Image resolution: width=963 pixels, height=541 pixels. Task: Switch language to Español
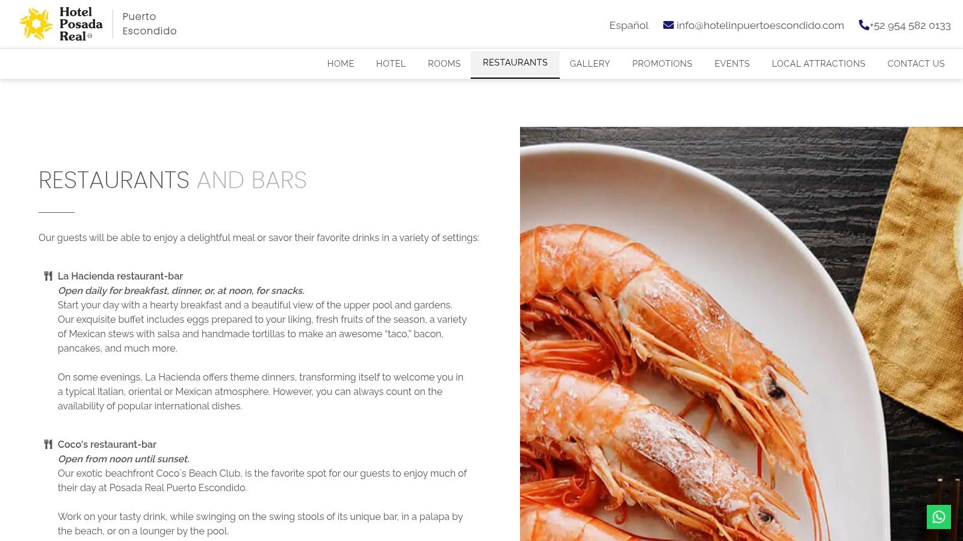tap(628, 25)
